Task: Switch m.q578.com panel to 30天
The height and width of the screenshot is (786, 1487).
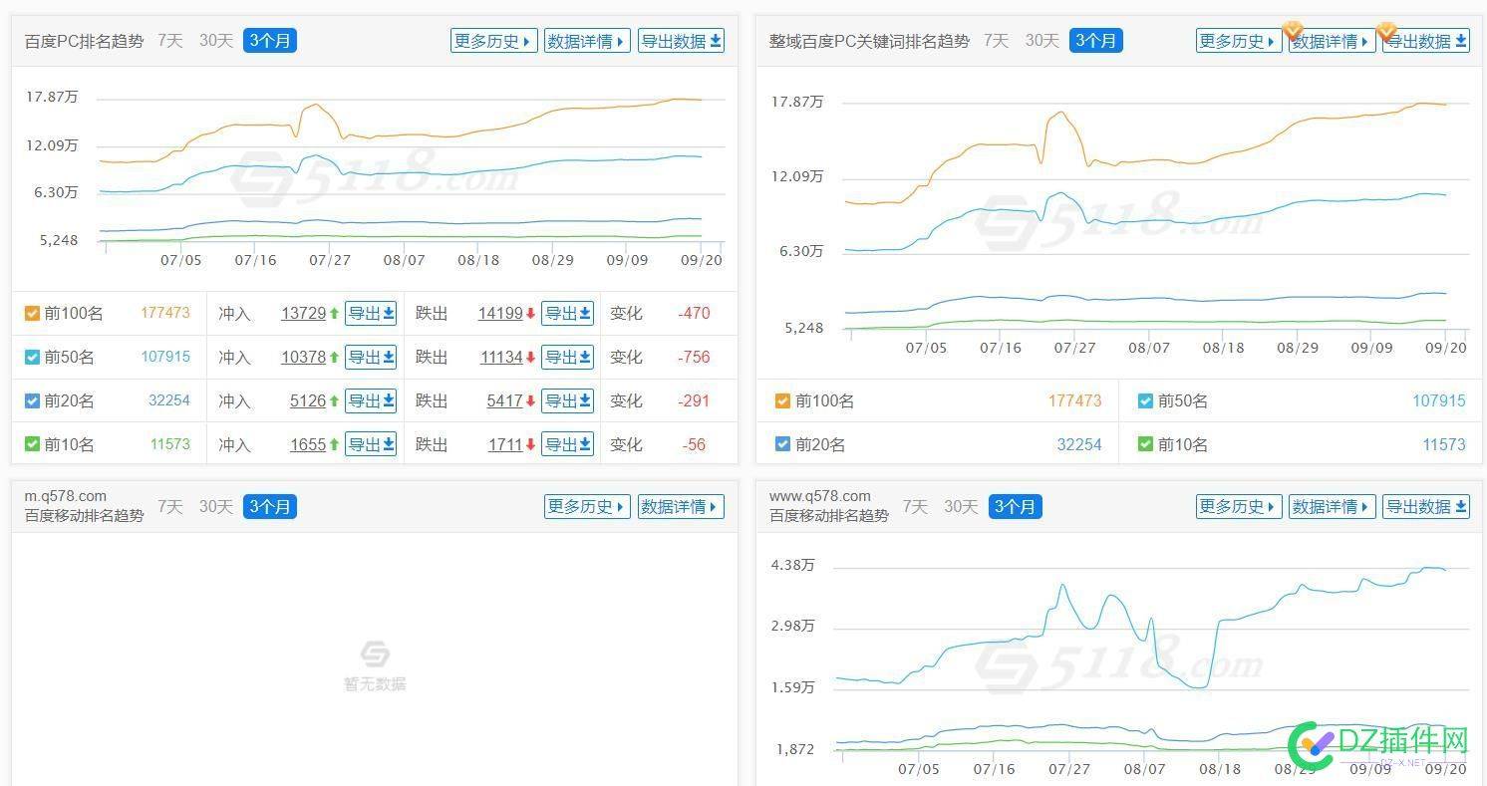Action: 216,506
